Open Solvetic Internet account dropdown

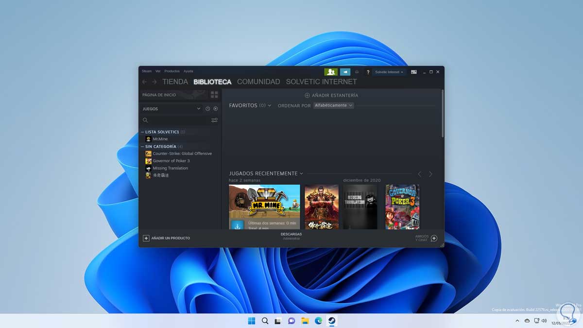389,72
